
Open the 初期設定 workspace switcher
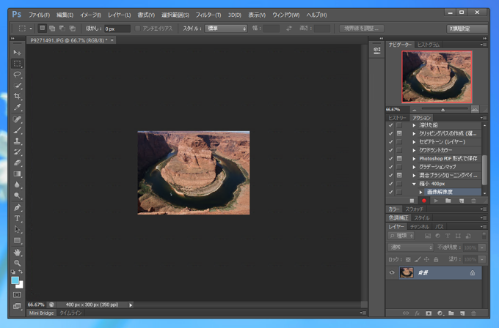(467, 29)
